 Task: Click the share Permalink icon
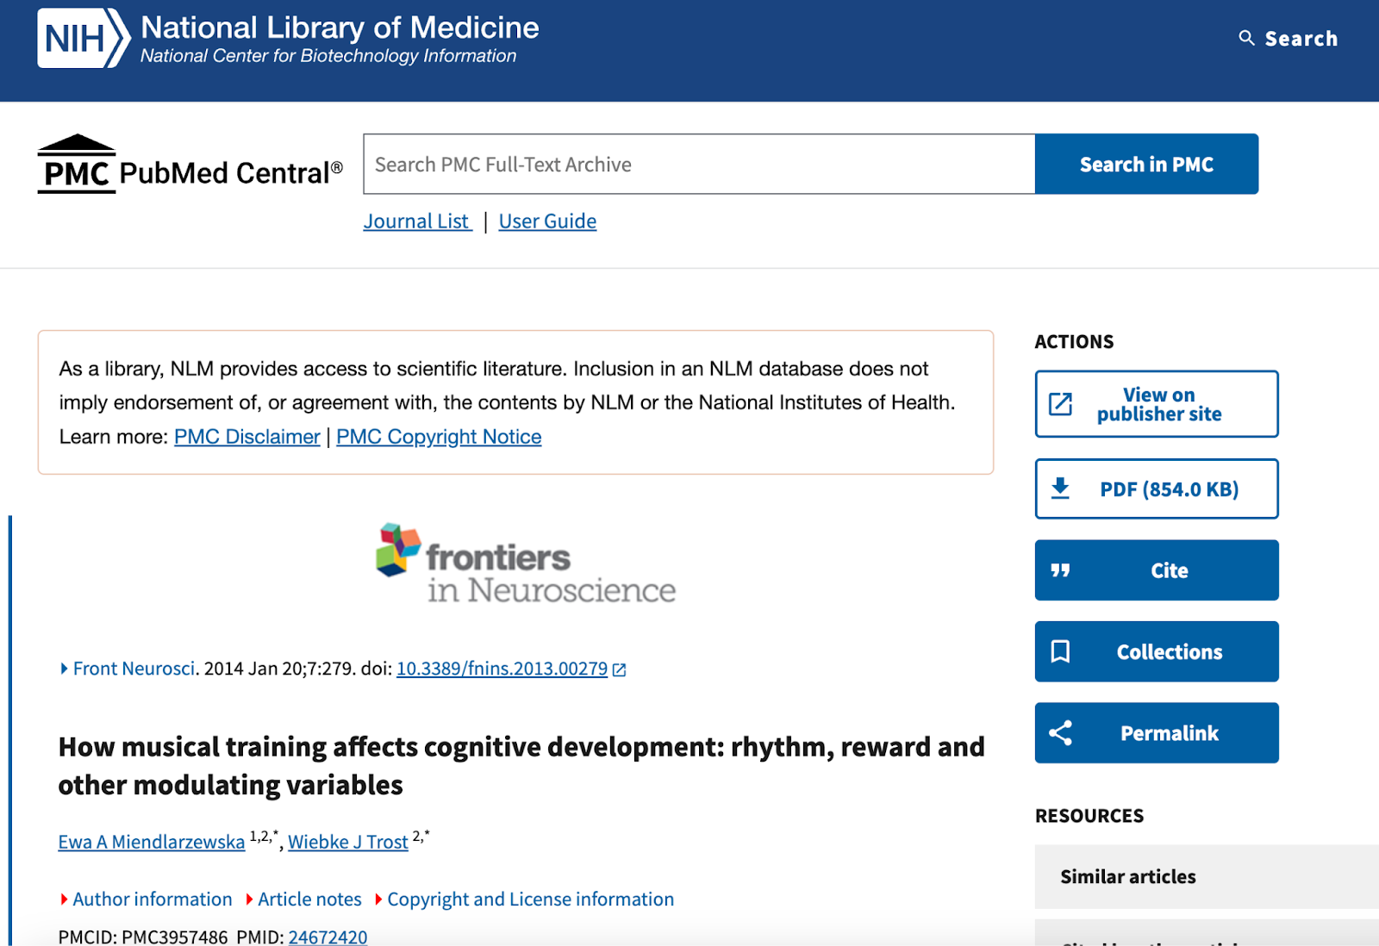coord(1060,733)
